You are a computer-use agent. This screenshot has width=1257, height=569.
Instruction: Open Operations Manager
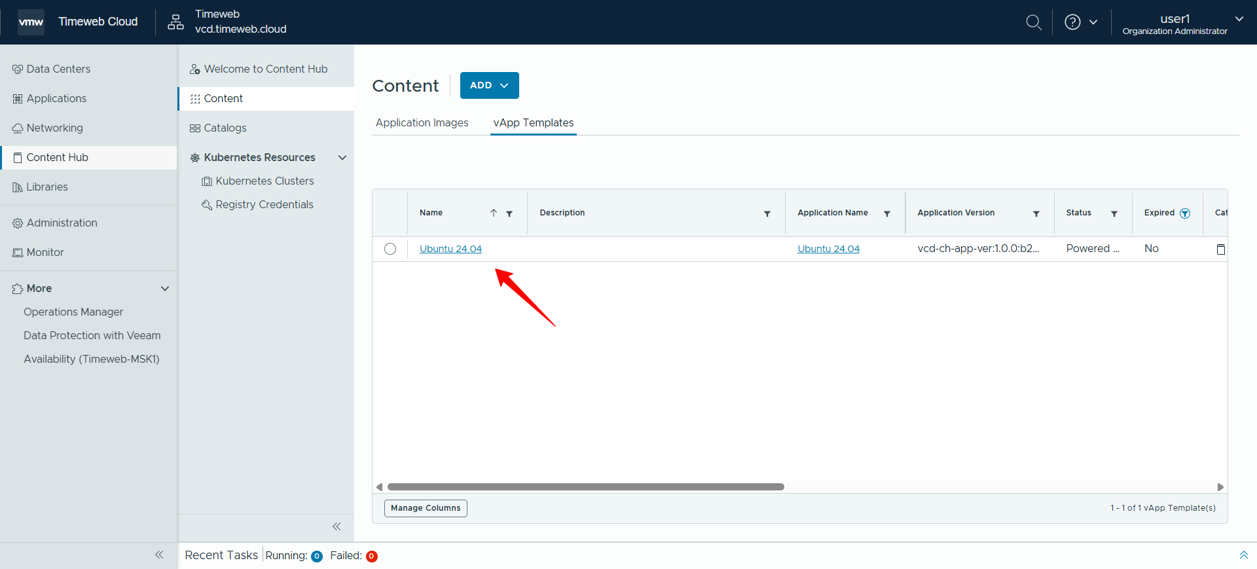coord(73,312)
